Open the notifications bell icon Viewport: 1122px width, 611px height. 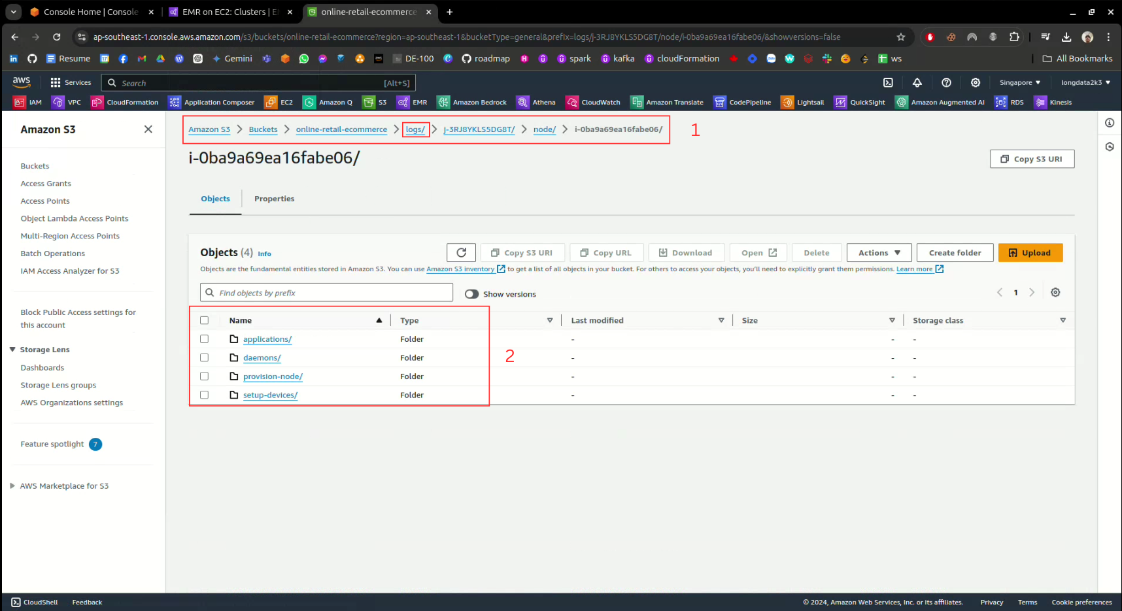tap(917, 83)
